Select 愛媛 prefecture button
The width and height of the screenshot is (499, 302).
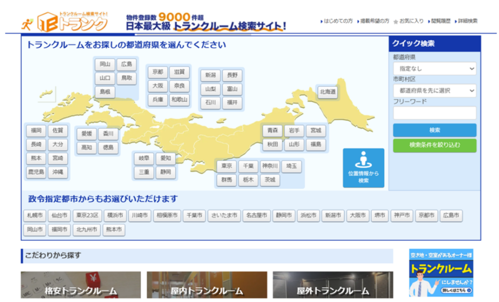(x=87, y=134)
